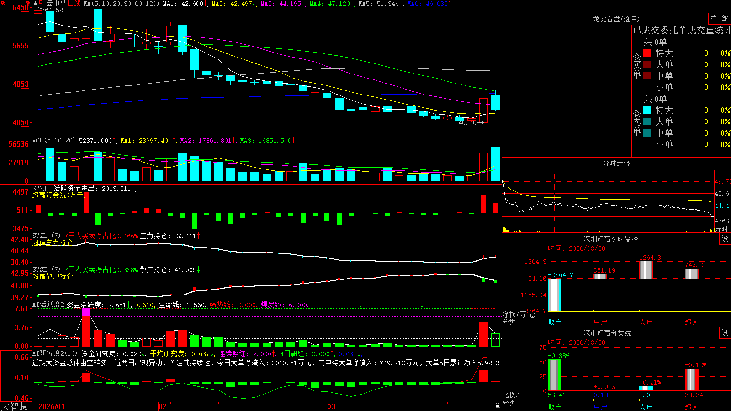
Task: Click the star favorite icon beside 云中马
Action: 36,4
